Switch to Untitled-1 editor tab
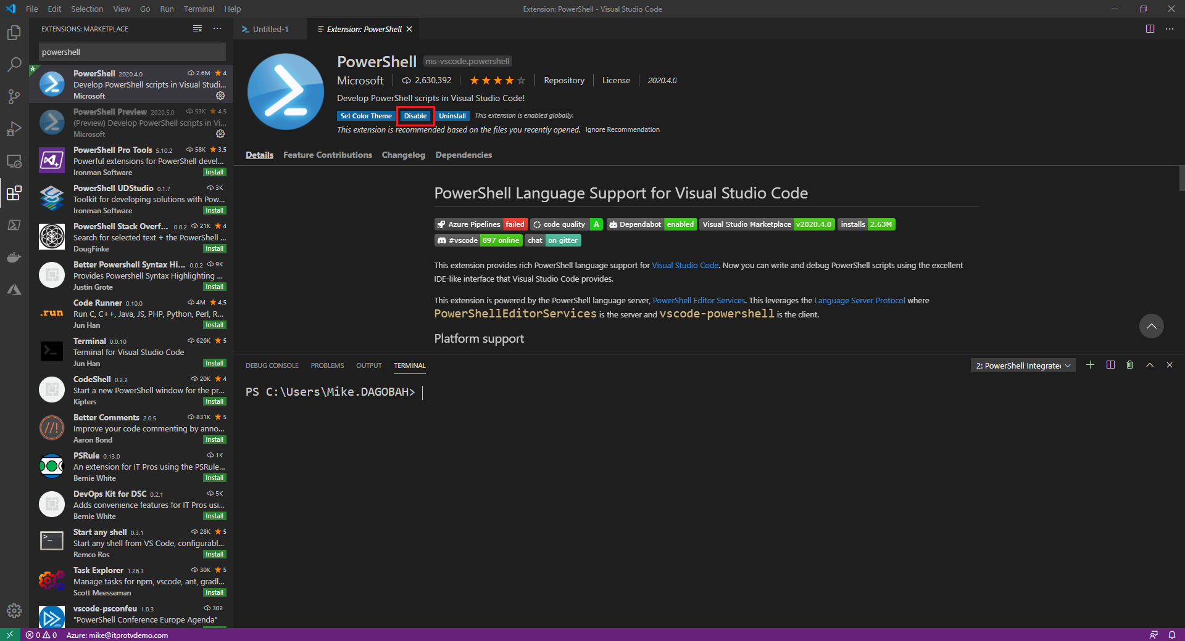The width and height of the screenshot is (1185, 641). 270,29
